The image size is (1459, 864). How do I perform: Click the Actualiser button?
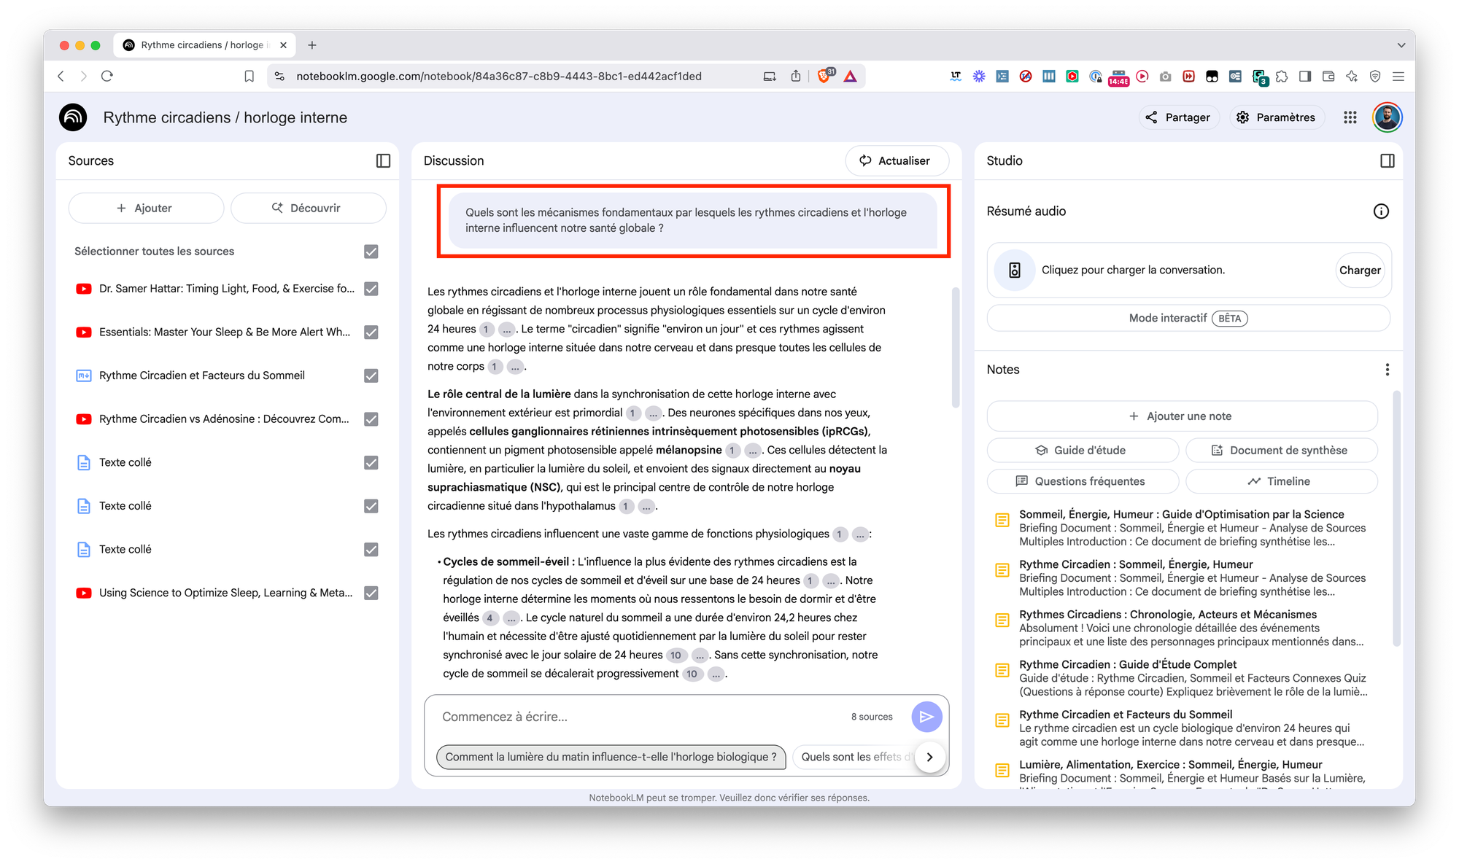pos(897,160)
